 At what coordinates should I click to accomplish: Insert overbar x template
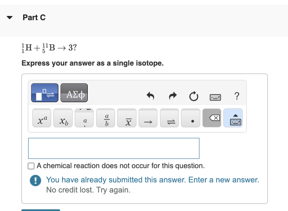pyautogui.click(x=127, y=118)
